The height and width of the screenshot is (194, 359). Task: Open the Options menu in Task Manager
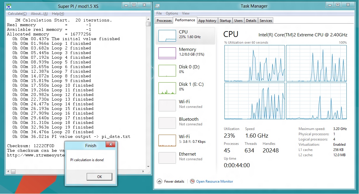(172, 13)
